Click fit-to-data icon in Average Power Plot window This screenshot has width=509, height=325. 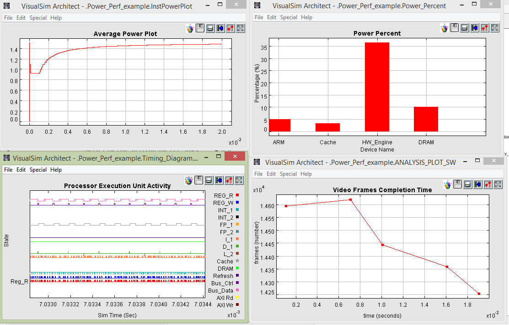(240, 28)
